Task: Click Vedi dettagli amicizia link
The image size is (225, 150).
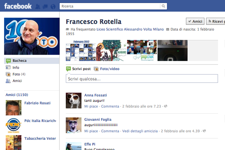Action: (x=140, y=131)
